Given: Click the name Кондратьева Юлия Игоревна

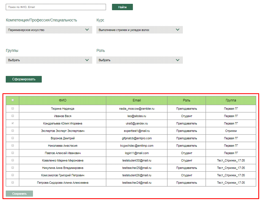Looking at the screenshot, I should coord(63,123).
